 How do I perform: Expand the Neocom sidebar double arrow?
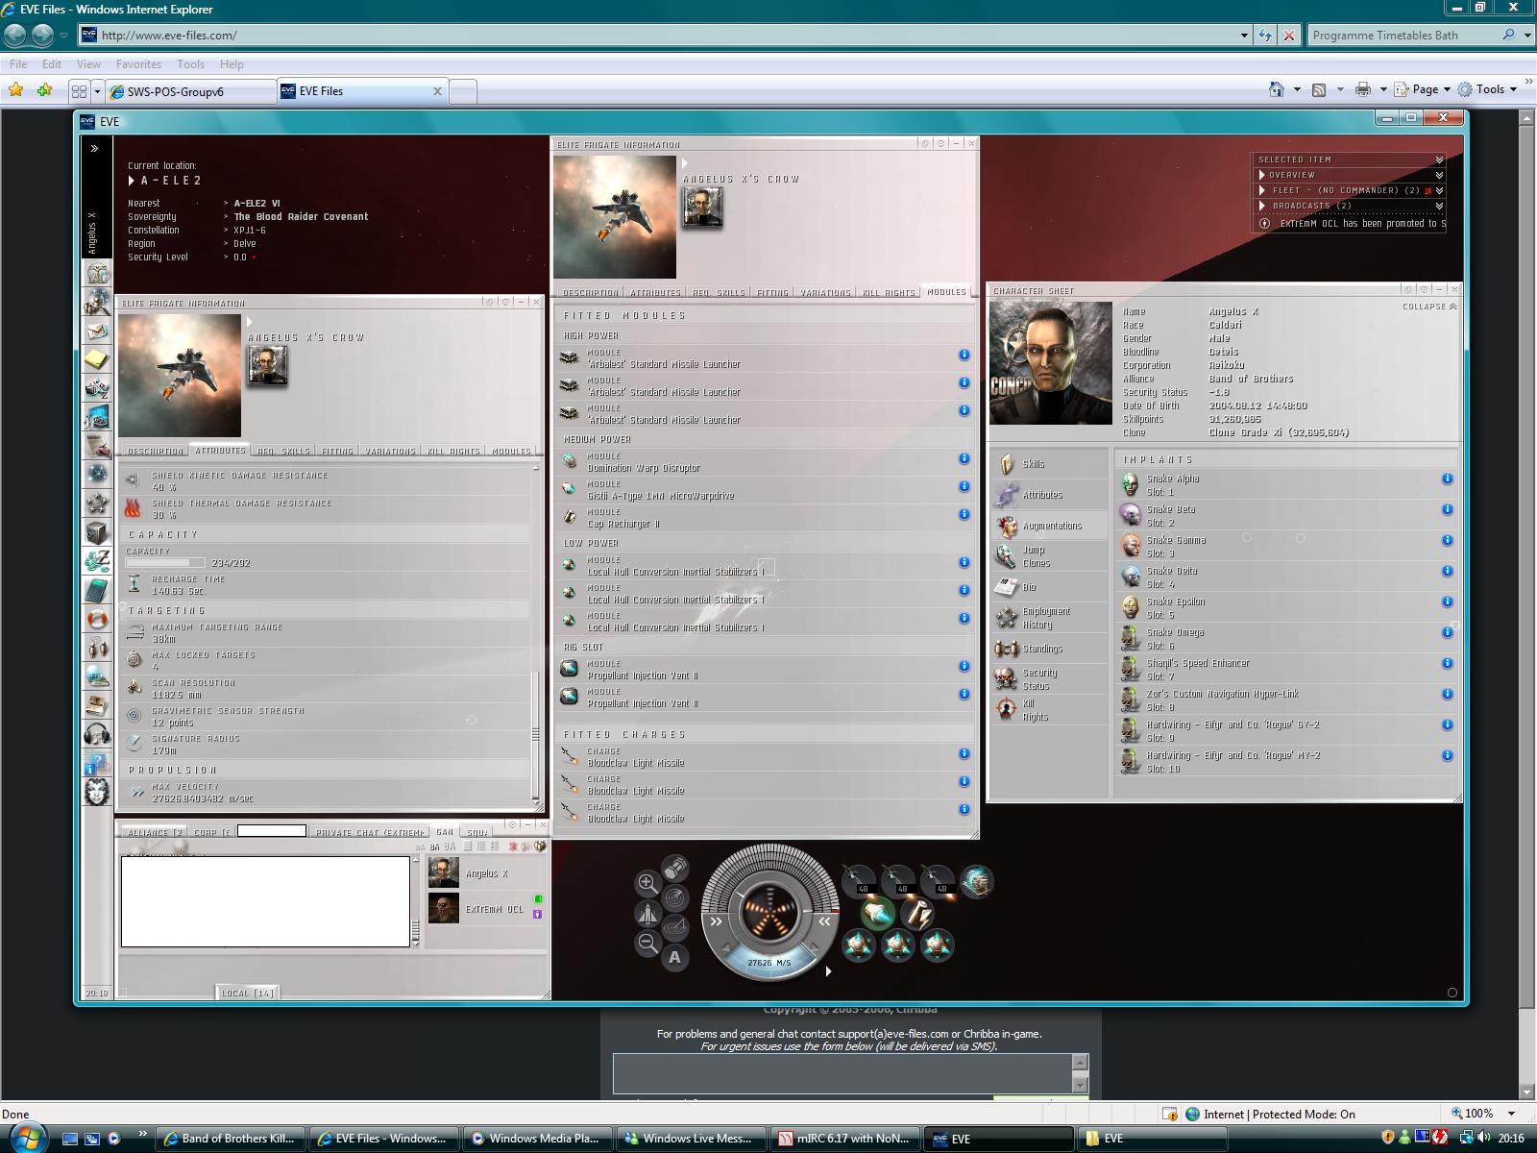point(94,149)
